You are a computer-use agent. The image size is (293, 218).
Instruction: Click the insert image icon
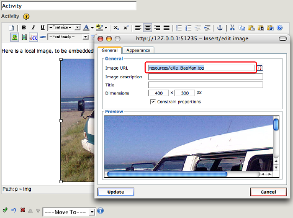15,37
